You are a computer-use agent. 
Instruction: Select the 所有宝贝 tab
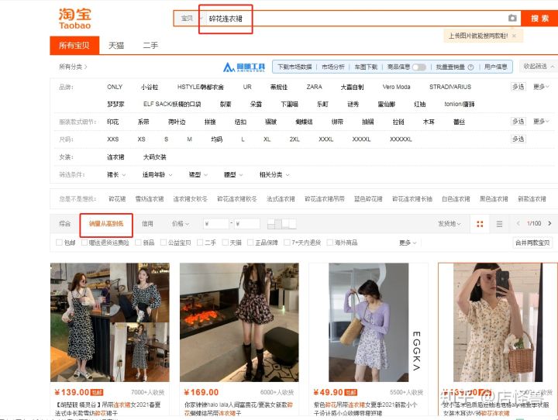[74, 46]
